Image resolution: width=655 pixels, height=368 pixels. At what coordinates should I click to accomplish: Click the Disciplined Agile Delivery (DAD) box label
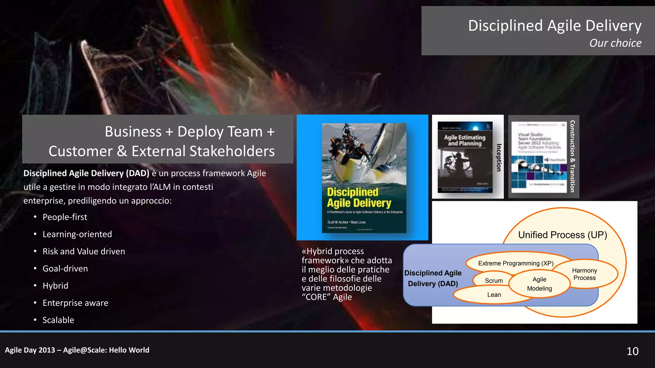[433, 278]
